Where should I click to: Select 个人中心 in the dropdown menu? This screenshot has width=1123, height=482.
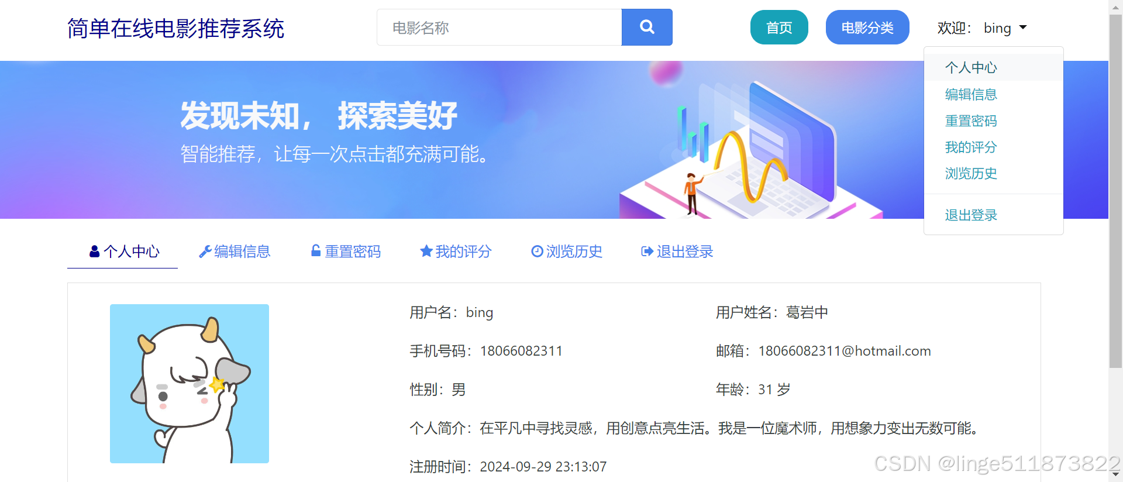pos(993,68)
